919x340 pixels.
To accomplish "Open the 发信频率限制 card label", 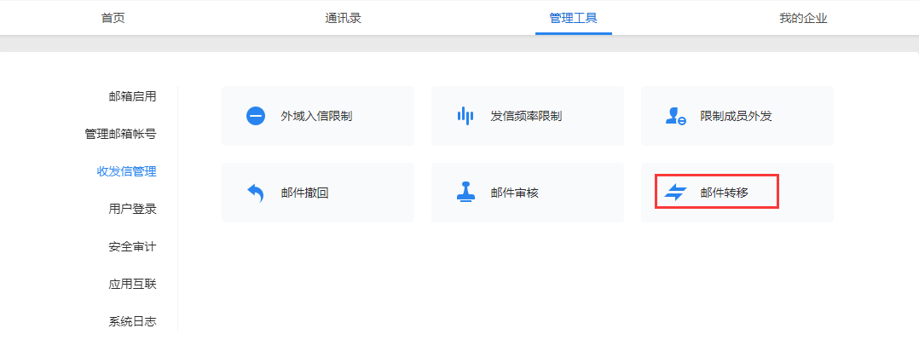I will click(x=526, y=116).
